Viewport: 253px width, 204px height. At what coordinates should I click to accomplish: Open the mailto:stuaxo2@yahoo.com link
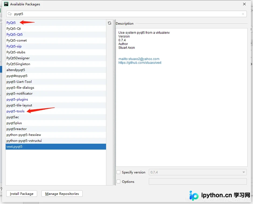click(139, 59)
